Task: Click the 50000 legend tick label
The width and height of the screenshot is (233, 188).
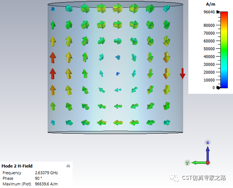Action: coord(209,49)
